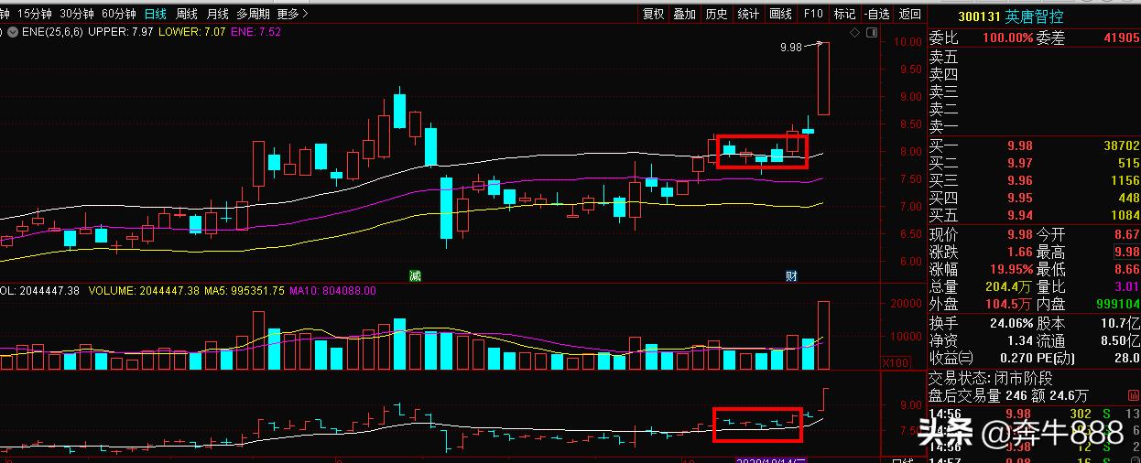This screenshot has height=463, width=1141.
Task: Click the MA5: 995351.75 volume label
Action: coord(244,291)
